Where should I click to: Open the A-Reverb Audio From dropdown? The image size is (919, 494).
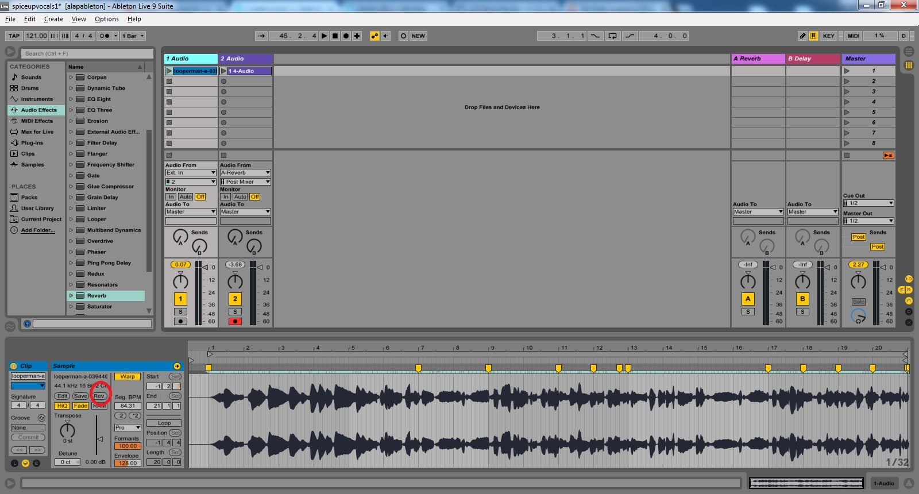tap(245, 173)
